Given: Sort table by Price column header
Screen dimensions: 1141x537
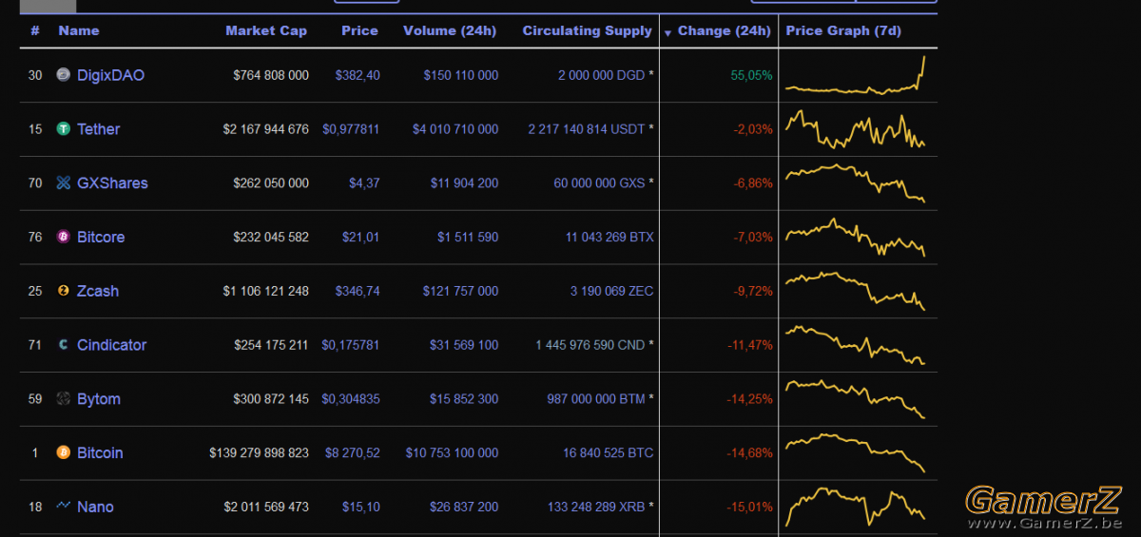Looking at the screenshot, I should 359,30.
